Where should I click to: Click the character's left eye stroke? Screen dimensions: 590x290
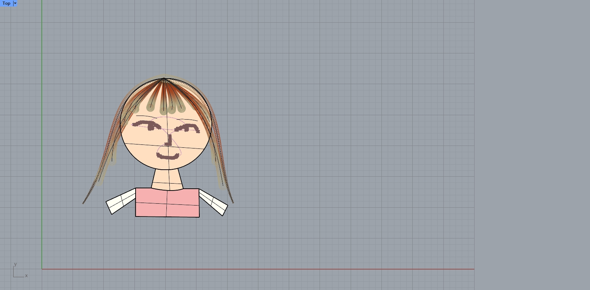[x=145, y=125]
